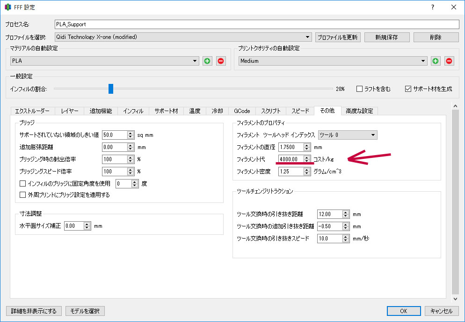Open the プロファイルを選択 dropdown
Viewport: 465px width, 322px height.
pyautogui.click(x=182, y=37)
